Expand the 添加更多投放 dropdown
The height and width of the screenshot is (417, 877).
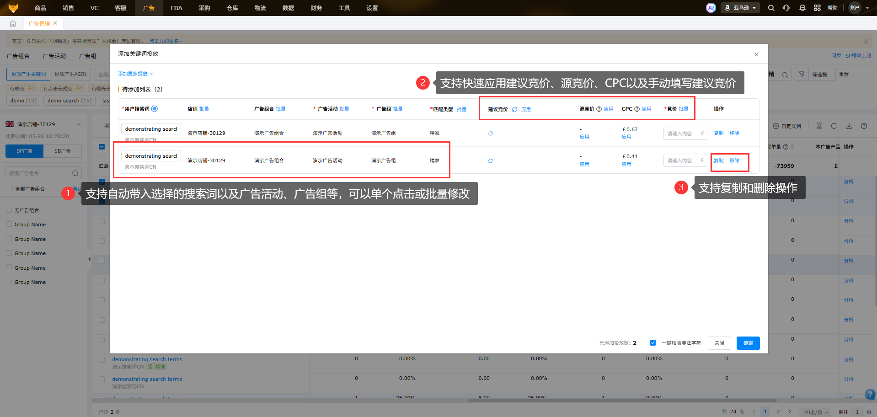(x=136, y=74)
